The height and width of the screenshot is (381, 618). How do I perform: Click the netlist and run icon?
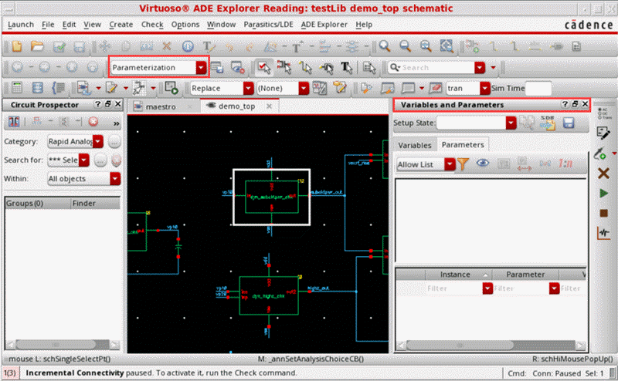(x=171, y=88)
